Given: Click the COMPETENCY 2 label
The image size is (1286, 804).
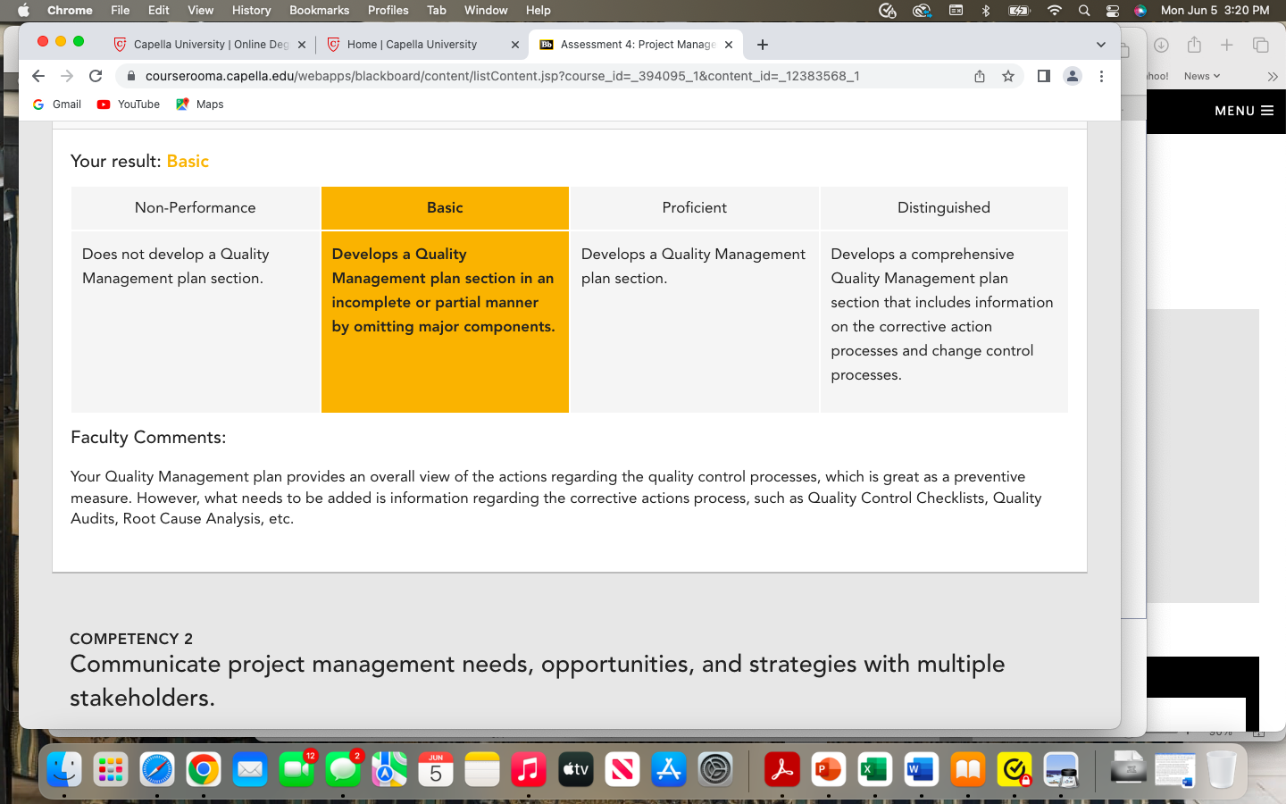Looking at the screenshot, I should click(x=131, y=639).
